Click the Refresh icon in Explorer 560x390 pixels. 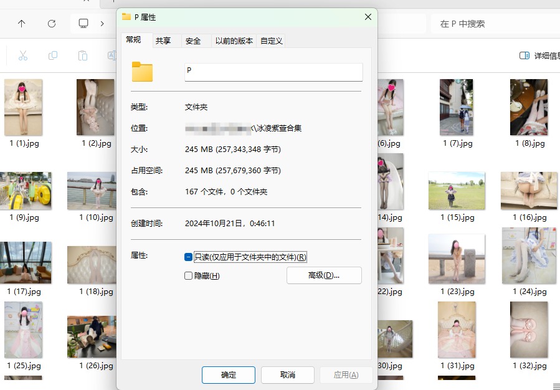52,24
